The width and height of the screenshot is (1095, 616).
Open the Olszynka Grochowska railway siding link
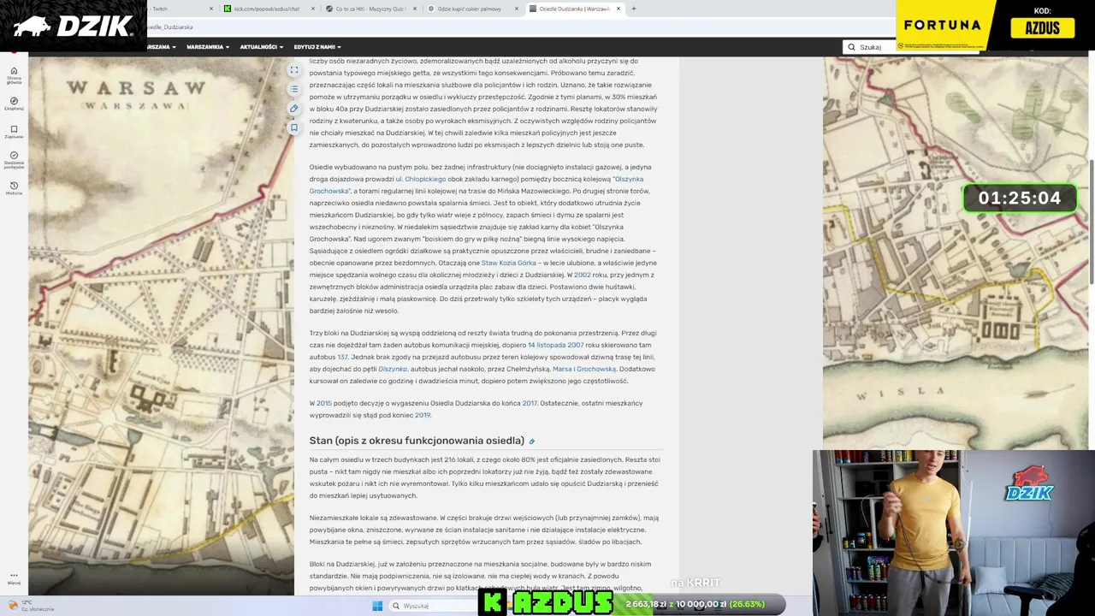click(x=476, y=185)
